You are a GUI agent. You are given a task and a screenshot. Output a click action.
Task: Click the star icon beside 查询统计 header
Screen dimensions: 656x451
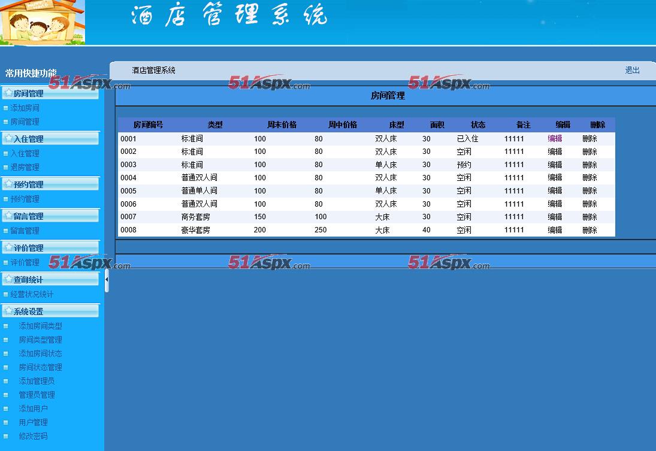pos(8,279)
